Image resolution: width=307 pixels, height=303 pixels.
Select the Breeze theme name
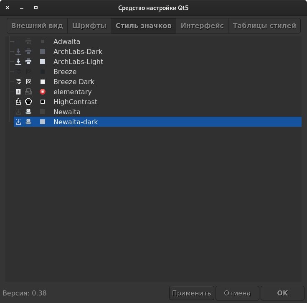pos(65,72)
